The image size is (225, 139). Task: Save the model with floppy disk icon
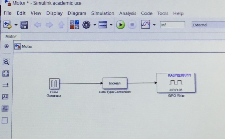coord(24,25)
